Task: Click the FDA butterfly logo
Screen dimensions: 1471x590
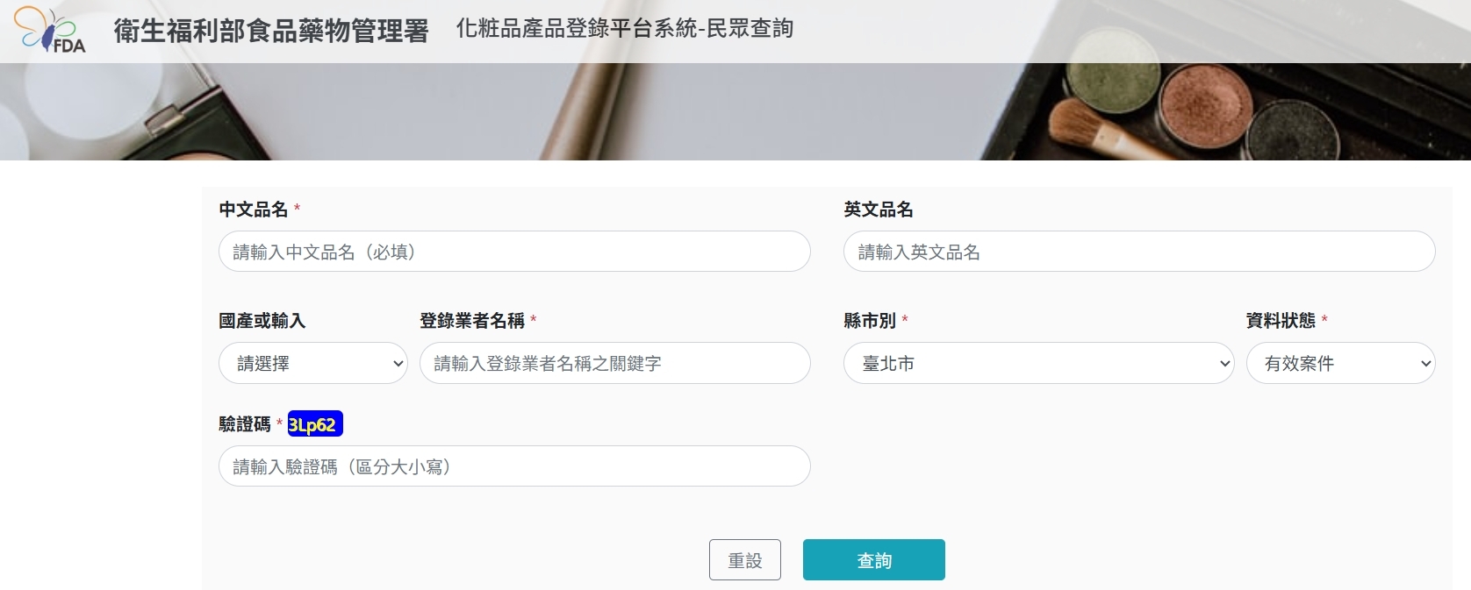Action: coord(51,31)
